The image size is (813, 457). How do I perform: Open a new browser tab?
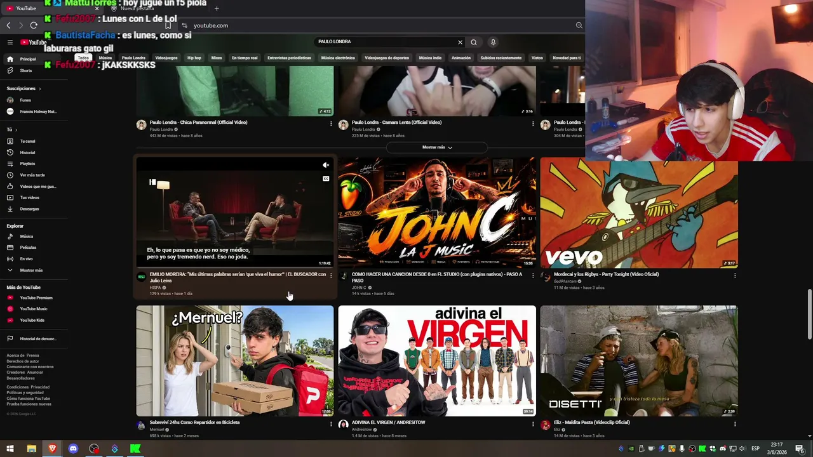(217, 8)
